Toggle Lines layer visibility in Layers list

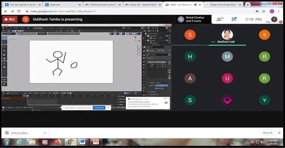point(163,64)
